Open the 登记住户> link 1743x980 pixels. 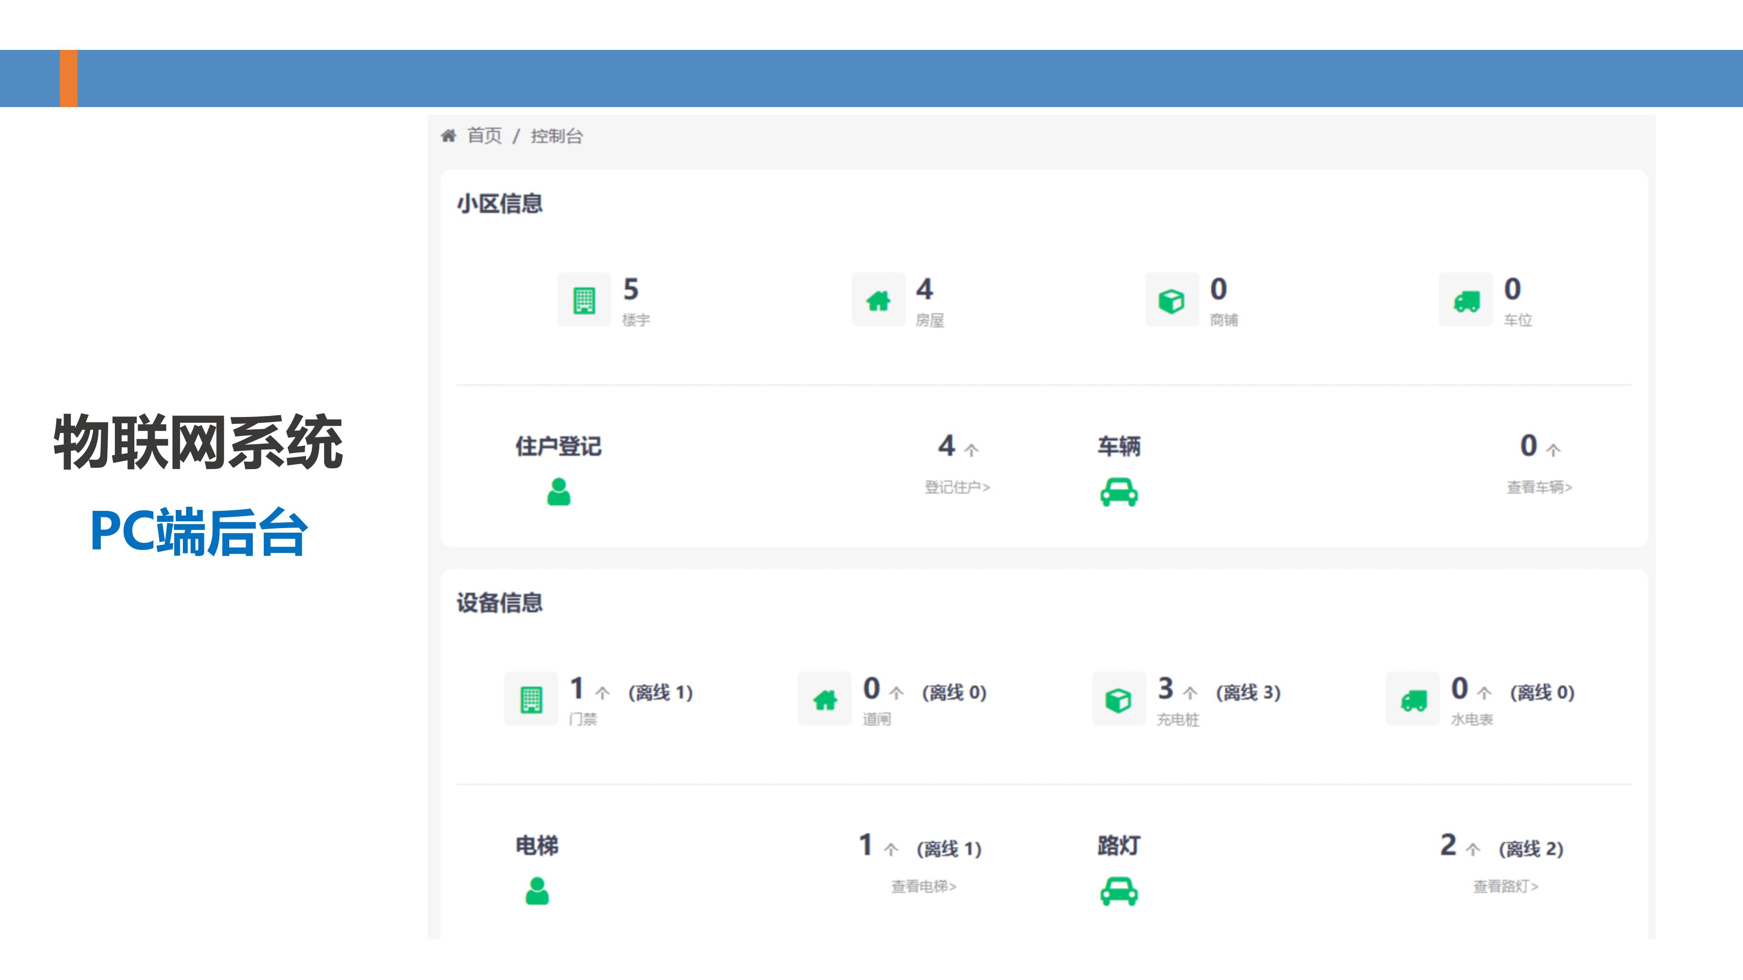tap(957, 487)
